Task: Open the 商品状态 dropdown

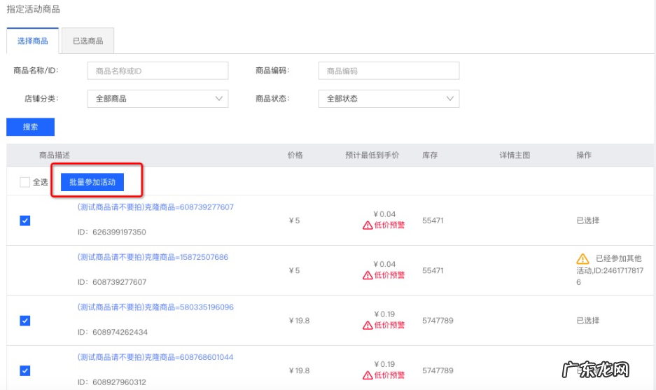Action: [389, 99]
